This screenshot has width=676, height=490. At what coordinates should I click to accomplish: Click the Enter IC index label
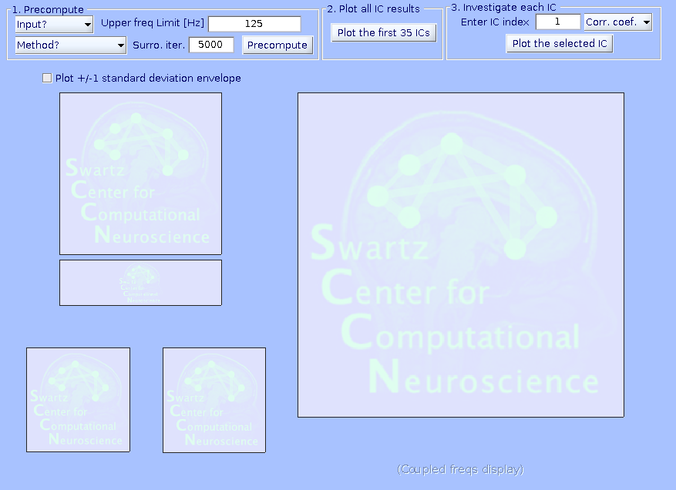tap(495, 22)
